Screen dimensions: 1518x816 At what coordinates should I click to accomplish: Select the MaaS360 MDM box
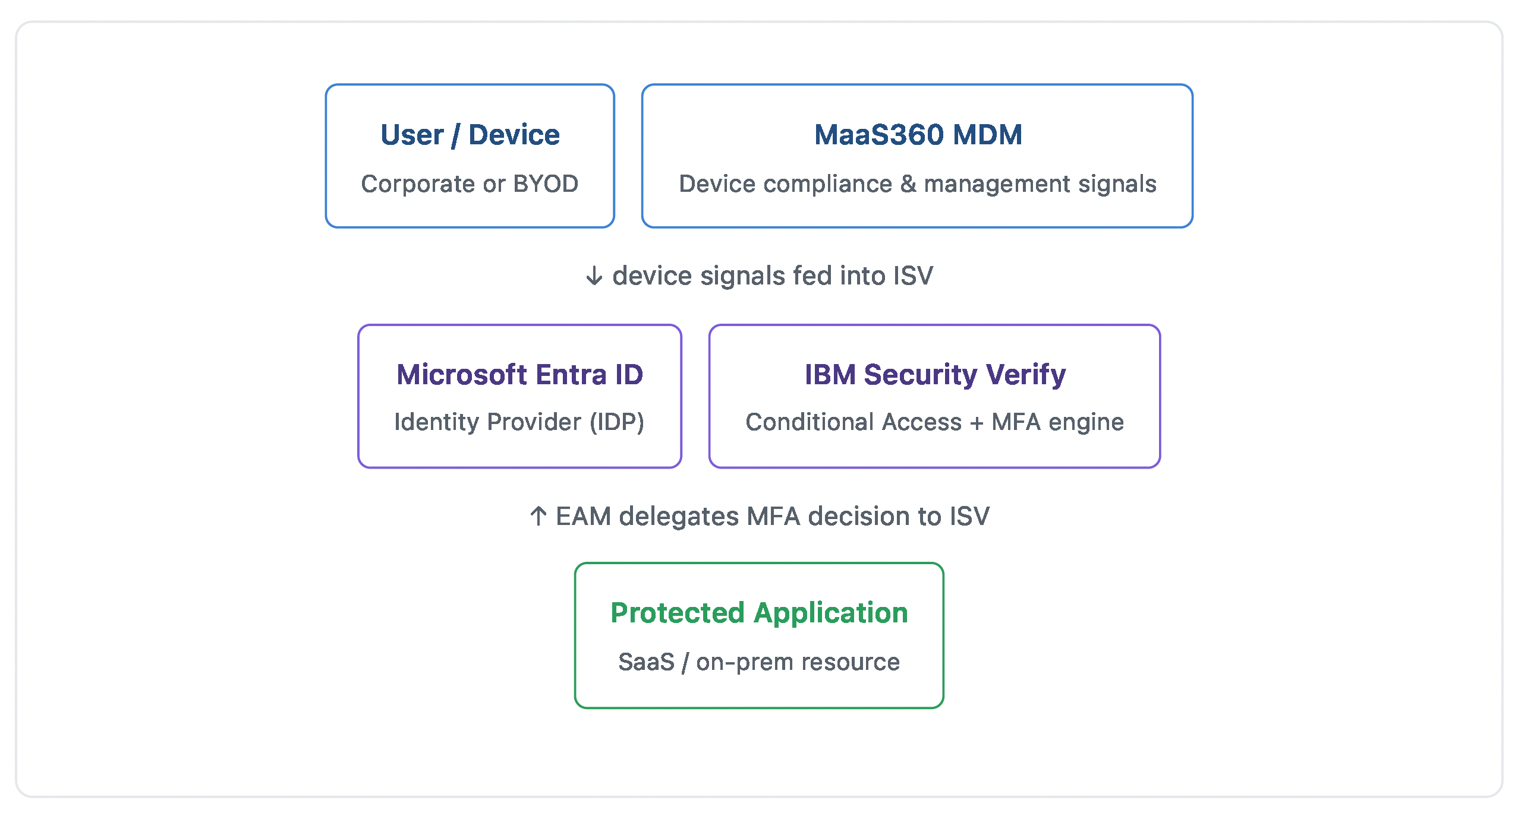(x=917, y=156)
